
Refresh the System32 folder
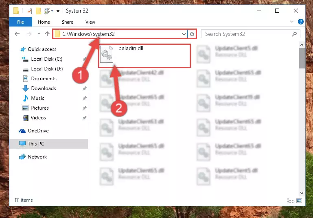(x=192, y=34)
